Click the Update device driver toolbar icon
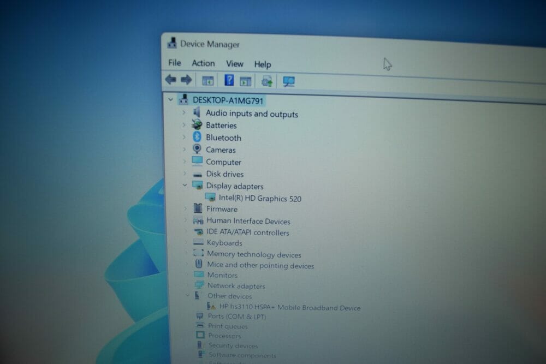 click(x=267, y=81)
